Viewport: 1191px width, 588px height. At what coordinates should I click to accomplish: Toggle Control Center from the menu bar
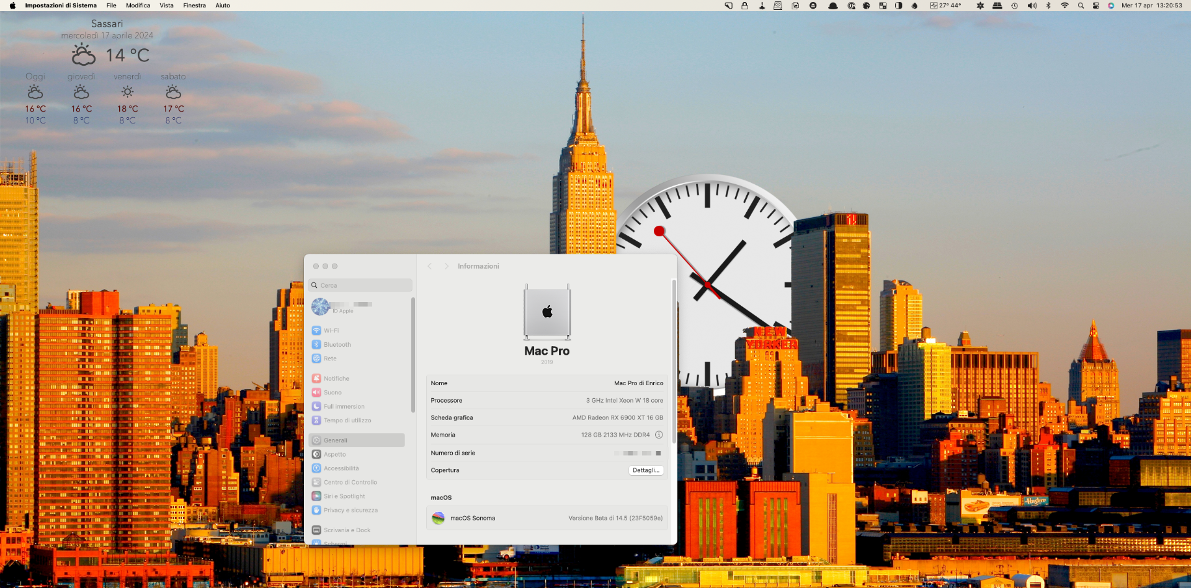point(1096,6)
